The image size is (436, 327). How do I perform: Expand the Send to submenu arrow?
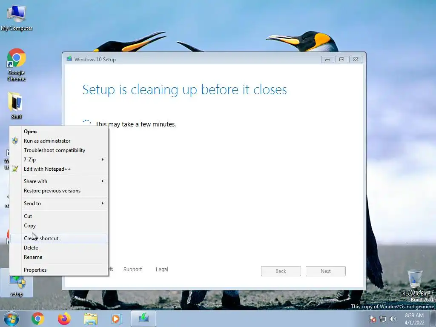coord(102,204)
